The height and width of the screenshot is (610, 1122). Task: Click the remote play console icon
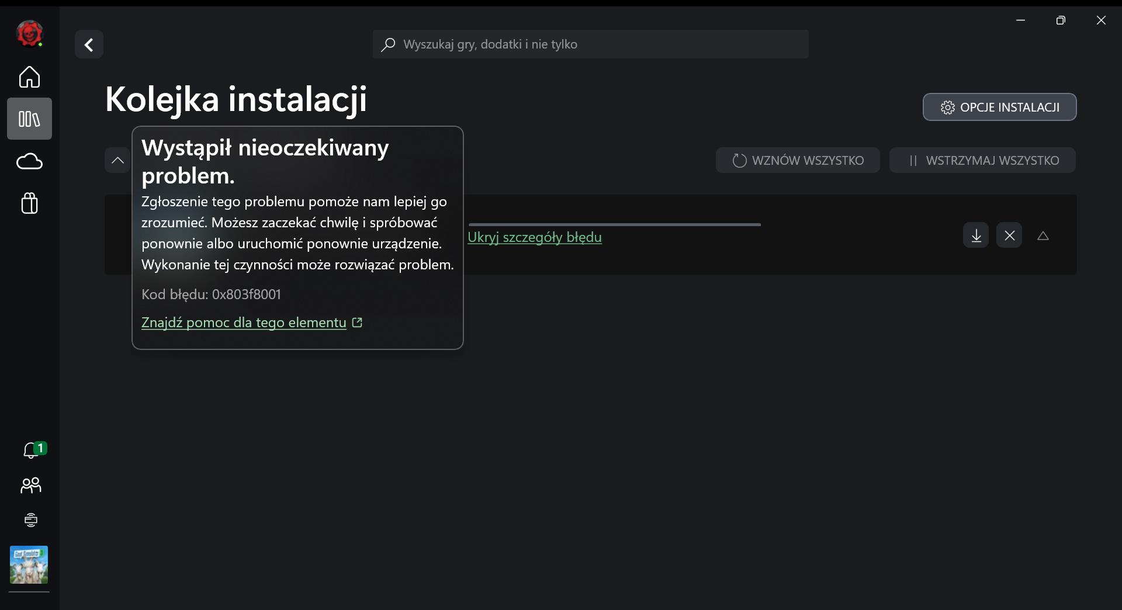click(x=30, y=520)
